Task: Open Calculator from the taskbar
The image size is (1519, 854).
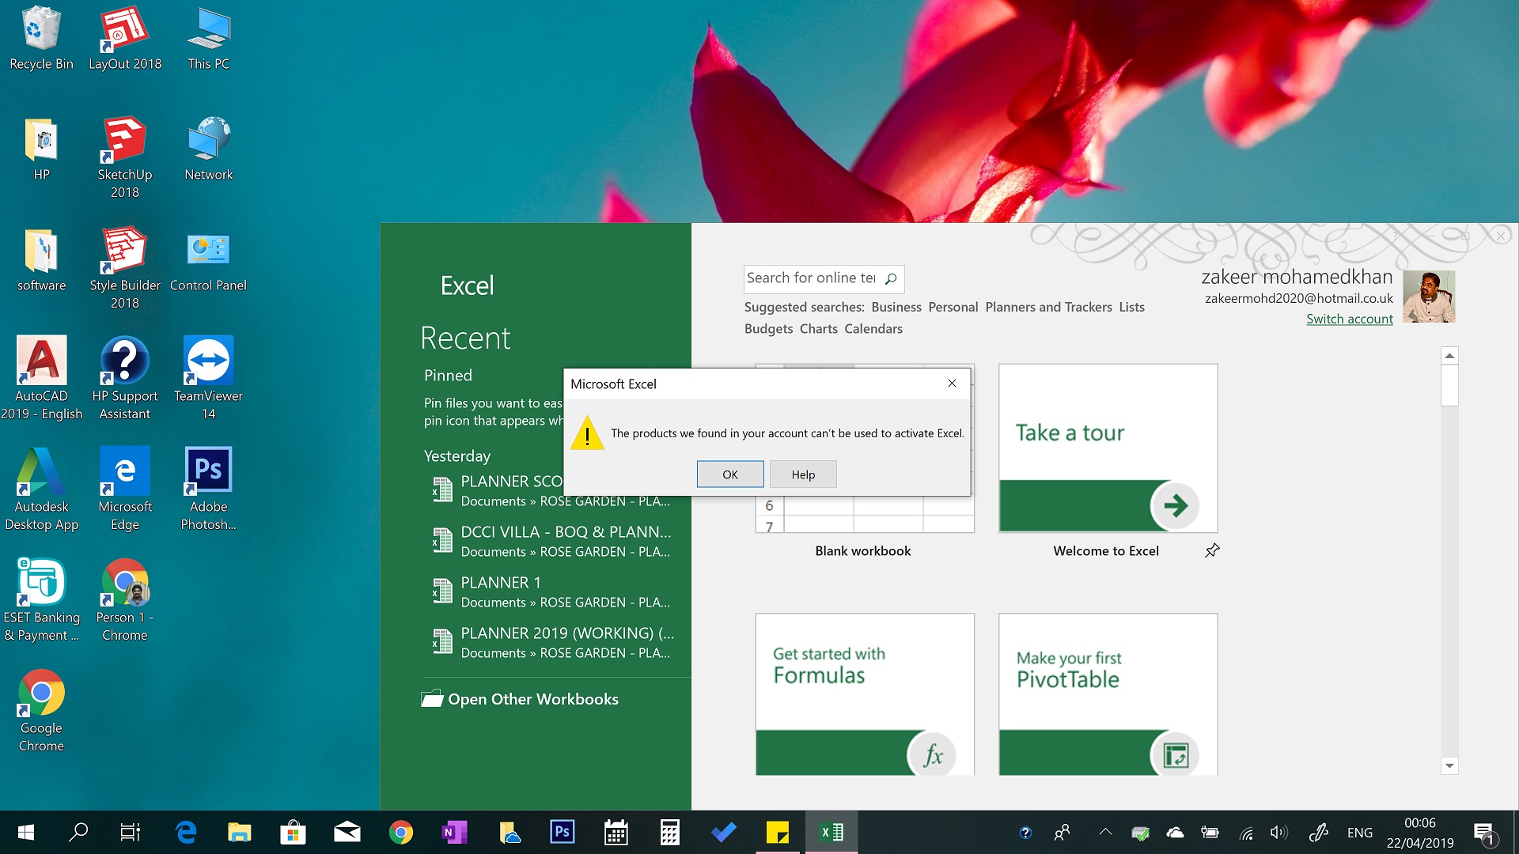Action: (669, 832)
